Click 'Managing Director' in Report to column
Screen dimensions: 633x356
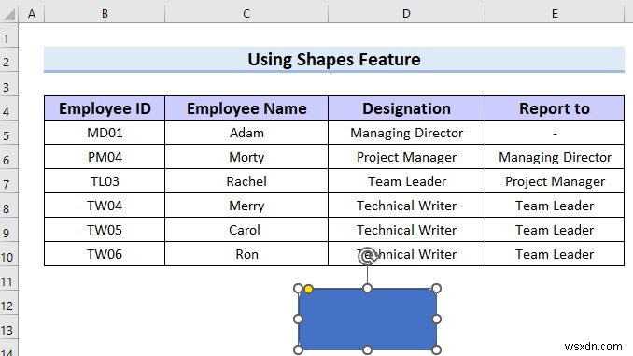[555, 157]
